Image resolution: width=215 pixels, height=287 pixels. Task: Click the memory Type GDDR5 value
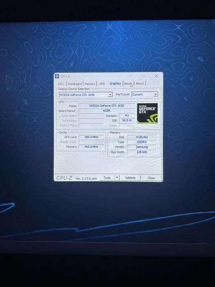point(142,142)
